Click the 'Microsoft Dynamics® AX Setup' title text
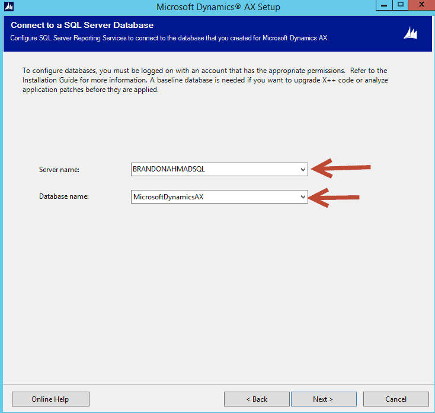The height and width of the screenshot is (413, 435). tap(218, 7)
